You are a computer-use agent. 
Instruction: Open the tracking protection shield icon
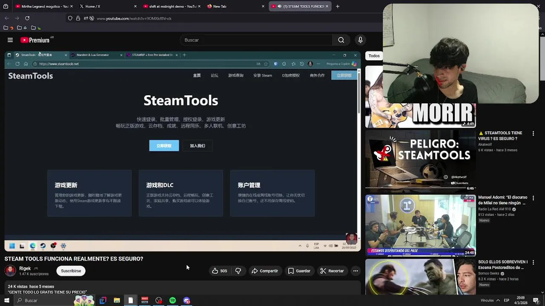[x=70, y=18]
